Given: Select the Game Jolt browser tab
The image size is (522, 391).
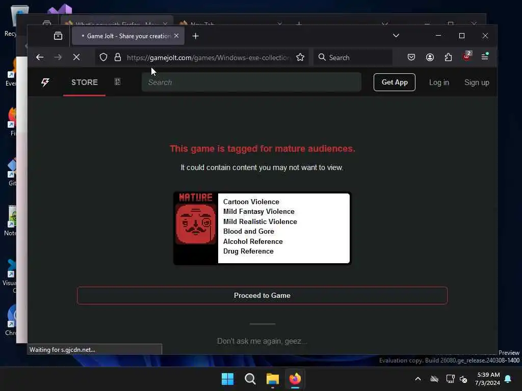Looking at the screenshot, I should [128, 36].
